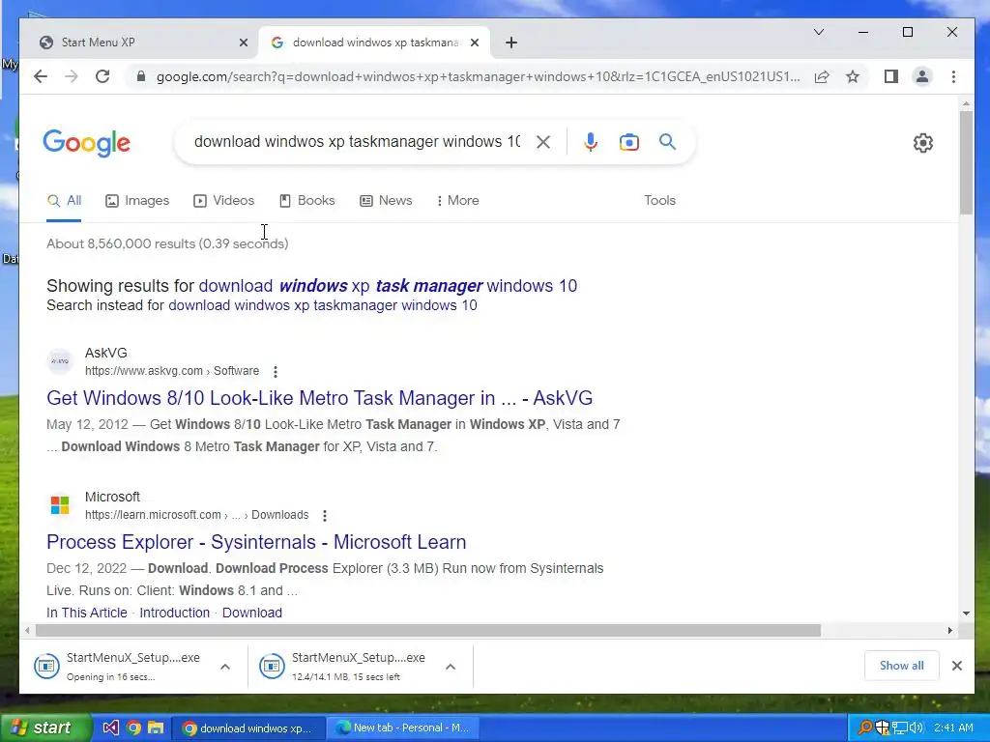The height and width of the screenshot is (742, 990).
Task: Open Microsoft result three-dot options
Action: tap(325, 516)
